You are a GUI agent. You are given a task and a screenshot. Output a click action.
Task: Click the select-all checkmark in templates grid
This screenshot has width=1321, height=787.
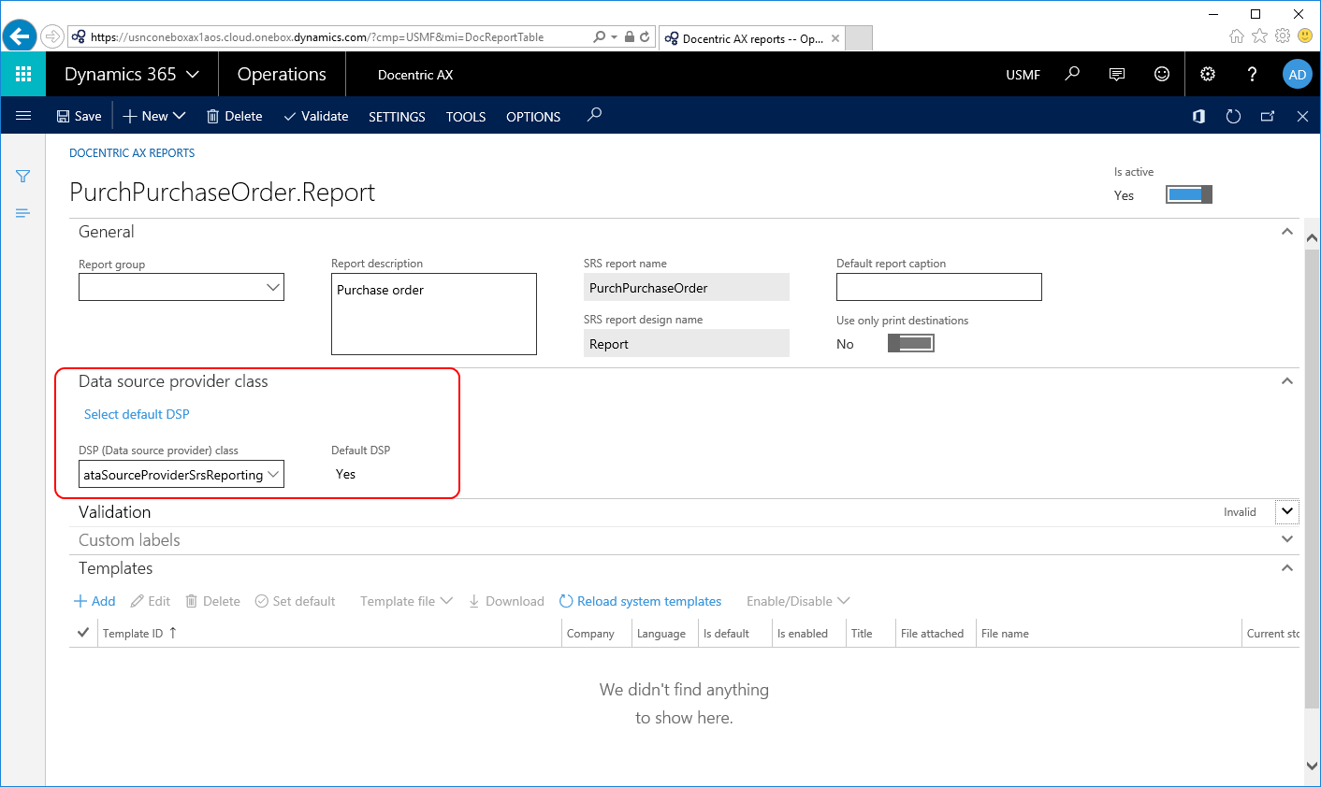click(83, 633)
